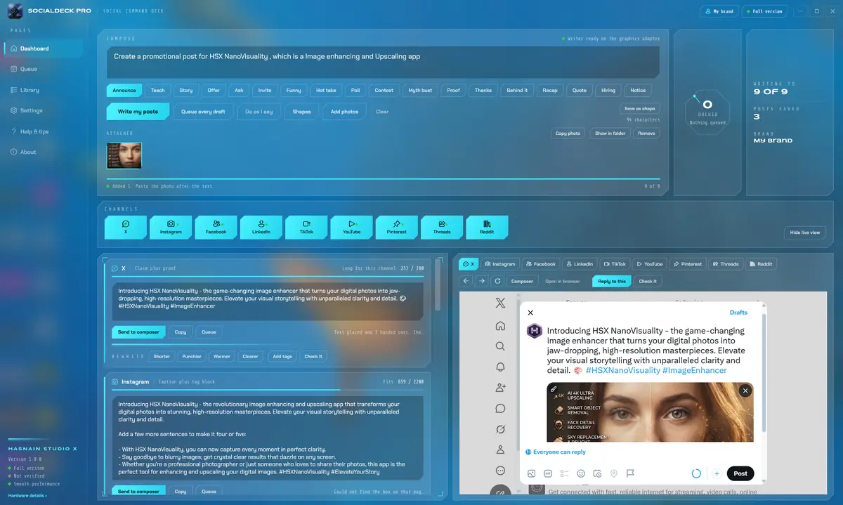The width and height of the screenshot is (843, 505).
Task: Click Reply to this button
Action: coord(612,281)
